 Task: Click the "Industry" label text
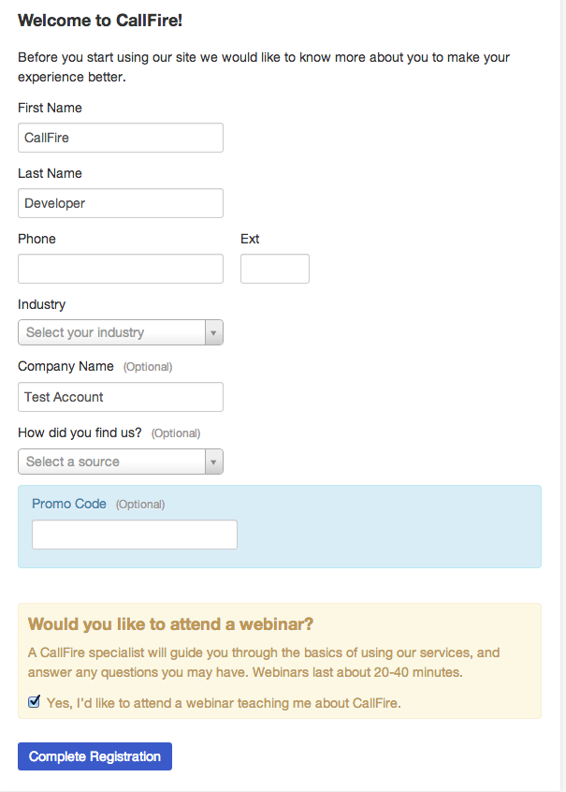(x=41, y=304)
